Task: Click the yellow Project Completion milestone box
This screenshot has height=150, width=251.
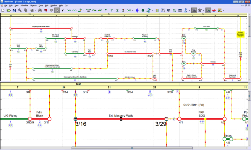Action: (x=241, y=35)
